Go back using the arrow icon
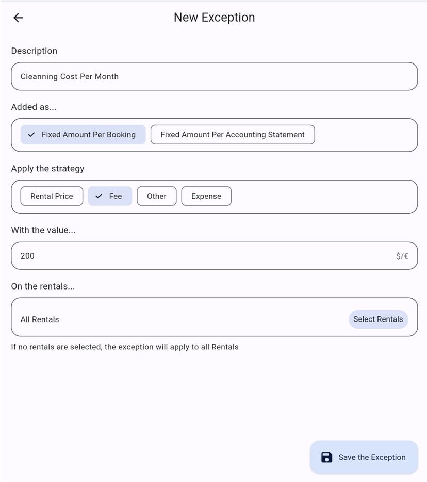Image resolution: width=427 pixels, height=482 pixels. coord(18,18)
